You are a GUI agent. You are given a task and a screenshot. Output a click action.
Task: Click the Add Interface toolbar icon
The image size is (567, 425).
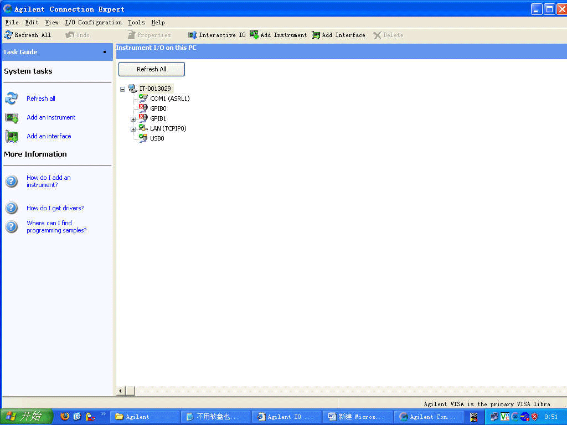click(316, 35)
